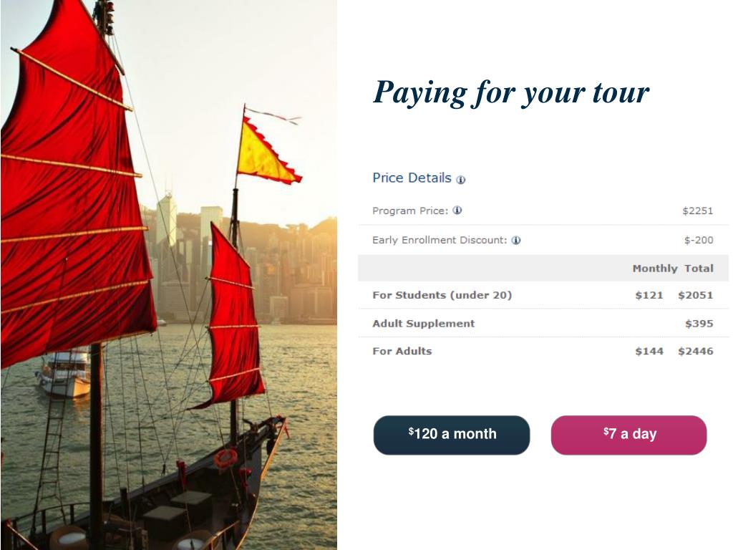Click the Monthly column header

click(x=654, y=269)
